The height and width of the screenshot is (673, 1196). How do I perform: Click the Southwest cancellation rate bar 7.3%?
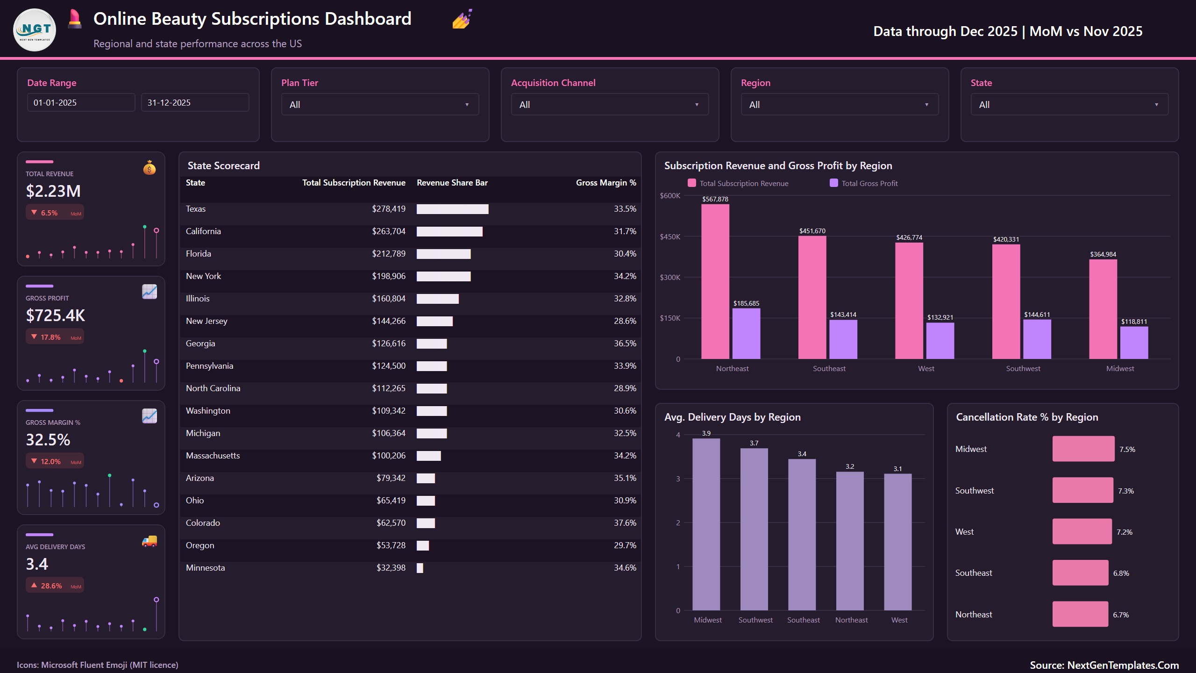pos(1083,490)
